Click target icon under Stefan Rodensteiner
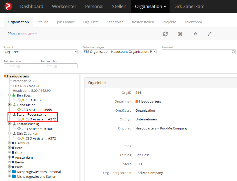 19,119
